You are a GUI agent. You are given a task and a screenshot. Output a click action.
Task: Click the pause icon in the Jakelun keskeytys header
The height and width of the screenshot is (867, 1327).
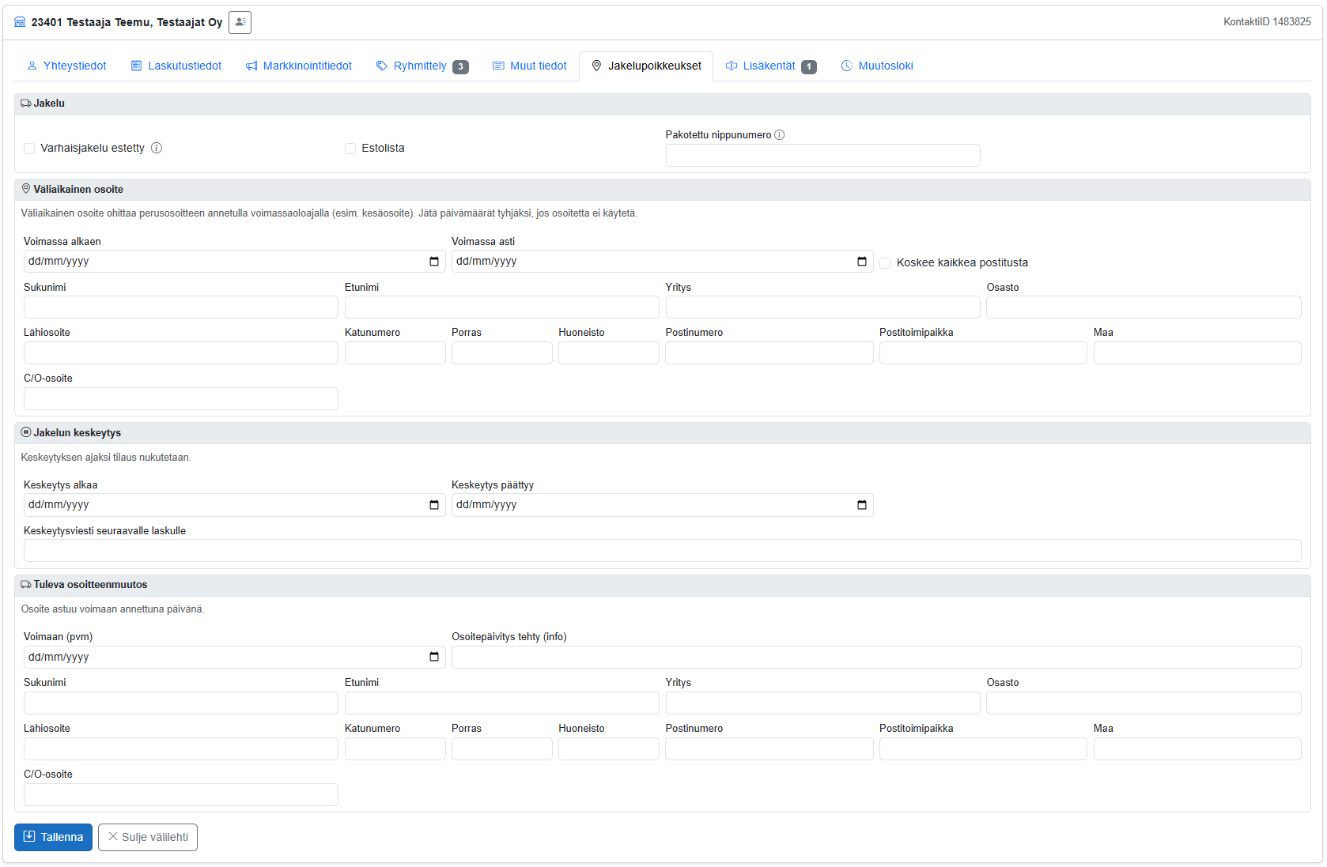[26, 432]
